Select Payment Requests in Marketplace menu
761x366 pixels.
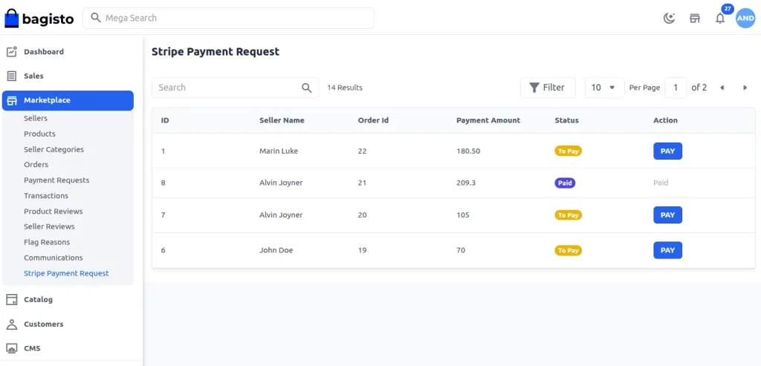[x=56, y=180]
